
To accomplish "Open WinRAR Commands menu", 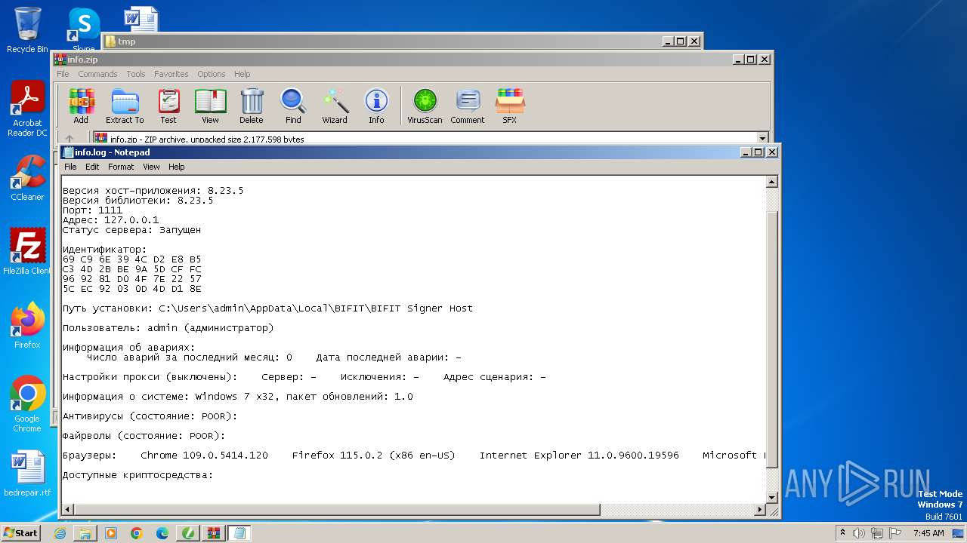I will click(97, 74).
